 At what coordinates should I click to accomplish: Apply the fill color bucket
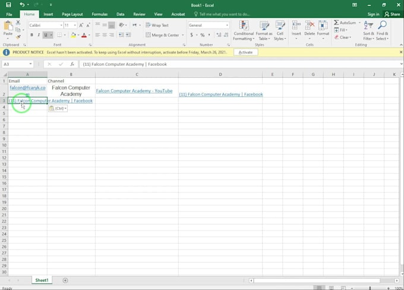point(74,35)
